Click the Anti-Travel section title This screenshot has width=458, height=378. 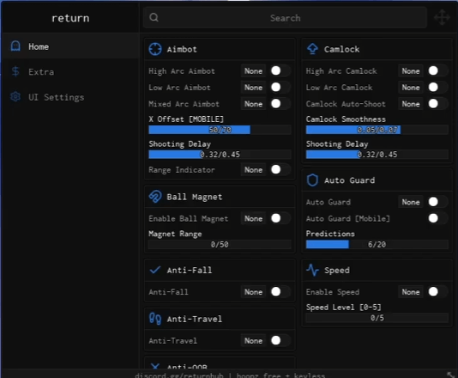[194, 319]
